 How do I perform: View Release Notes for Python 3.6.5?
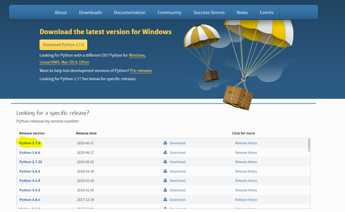coord(246,171)
